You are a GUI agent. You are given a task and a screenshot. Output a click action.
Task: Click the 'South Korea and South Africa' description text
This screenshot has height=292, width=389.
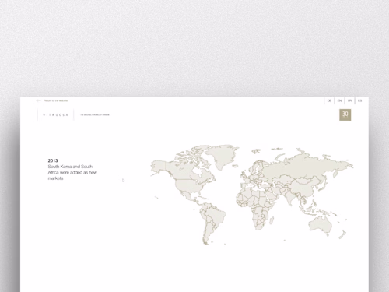pos(72,172)
